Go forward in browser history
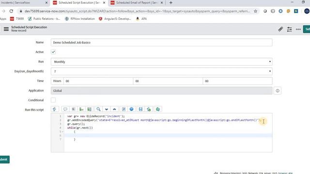This screenshot has height=174, width=310. (3, 11)
